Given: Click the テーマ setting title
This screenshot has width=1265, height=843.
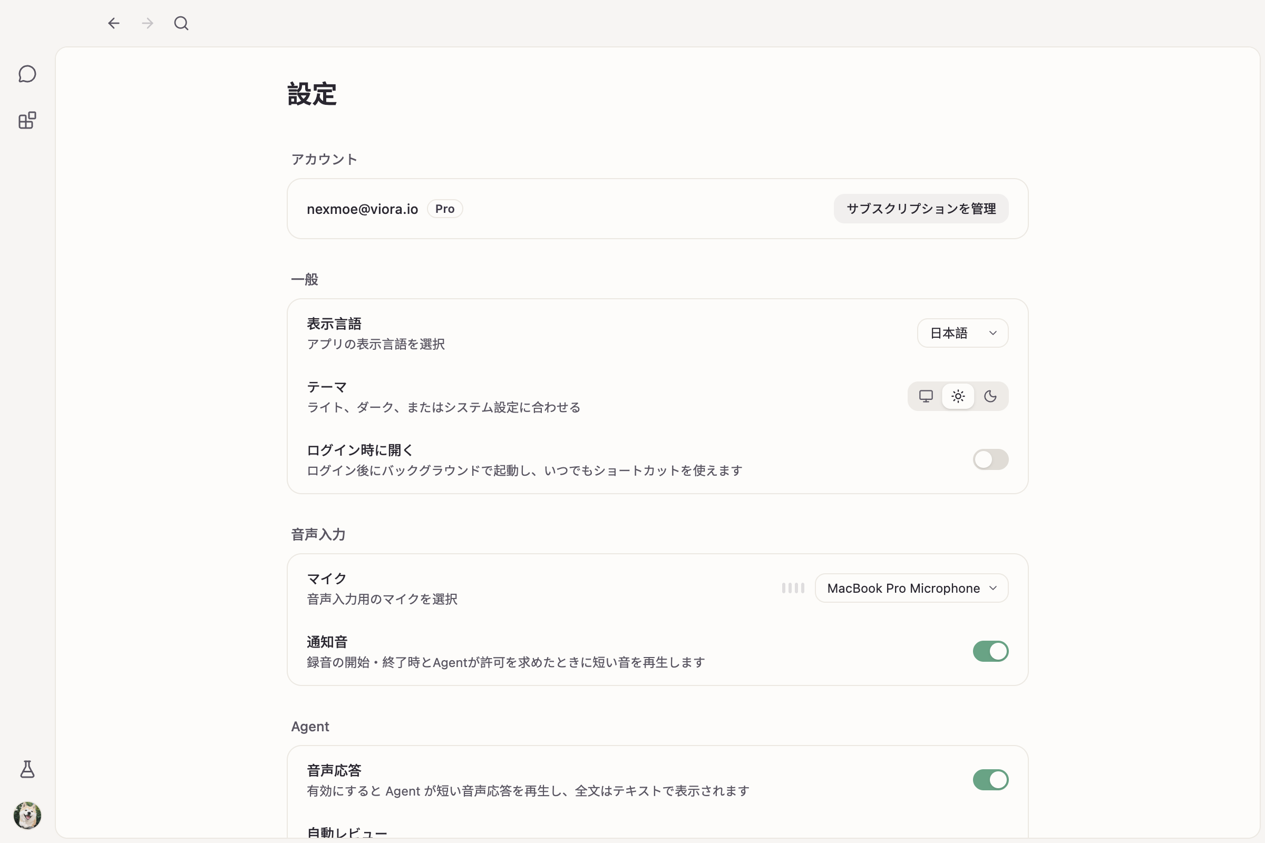Looking at the screenshot, I should (326, 387).
